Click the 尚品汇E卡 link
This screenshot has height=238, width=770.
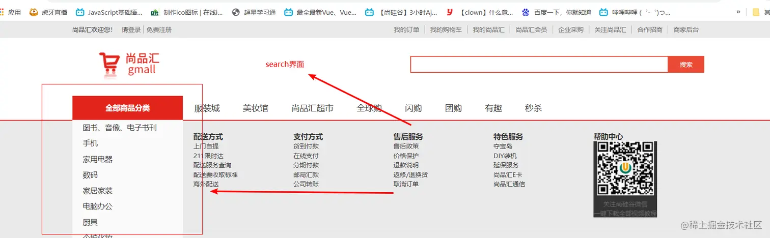508,175
